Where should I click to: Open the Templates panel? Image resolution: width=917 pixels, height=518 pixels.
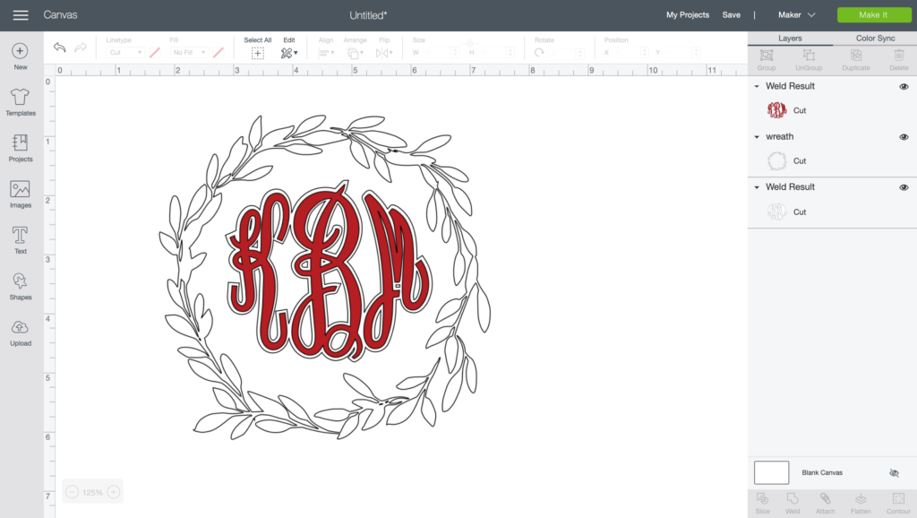20,102
